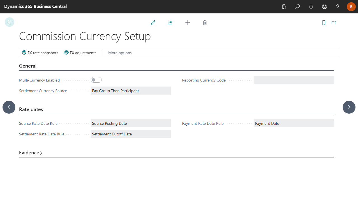Click the Source Rate Date Rule label
This screenshot has height=201, width=358.
pyautogui.click(x=38, y=123)
